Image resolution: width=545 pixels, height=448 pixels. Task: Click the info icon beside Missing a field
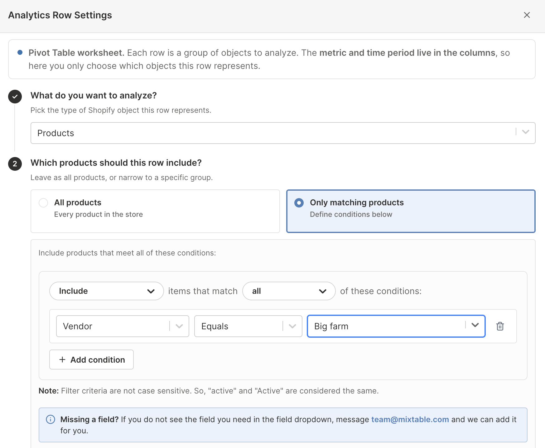tap(51, 419)
